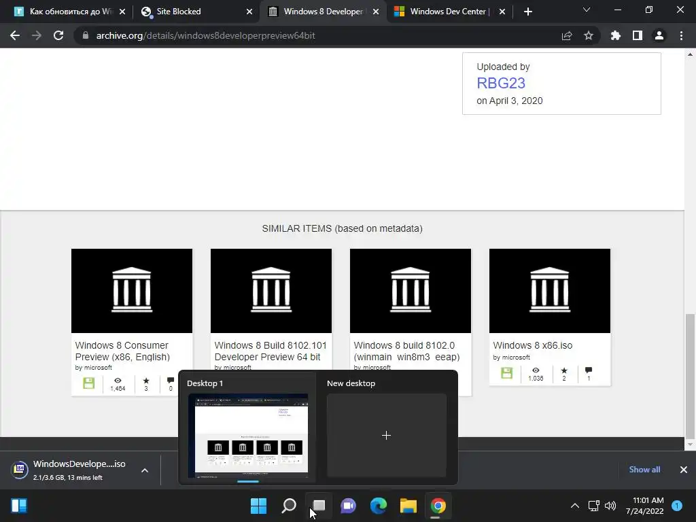Open taskbar Search
Image resolution: width=696 pixels, height=522 pixels.
pyautogui.click(x=289, y=506)
